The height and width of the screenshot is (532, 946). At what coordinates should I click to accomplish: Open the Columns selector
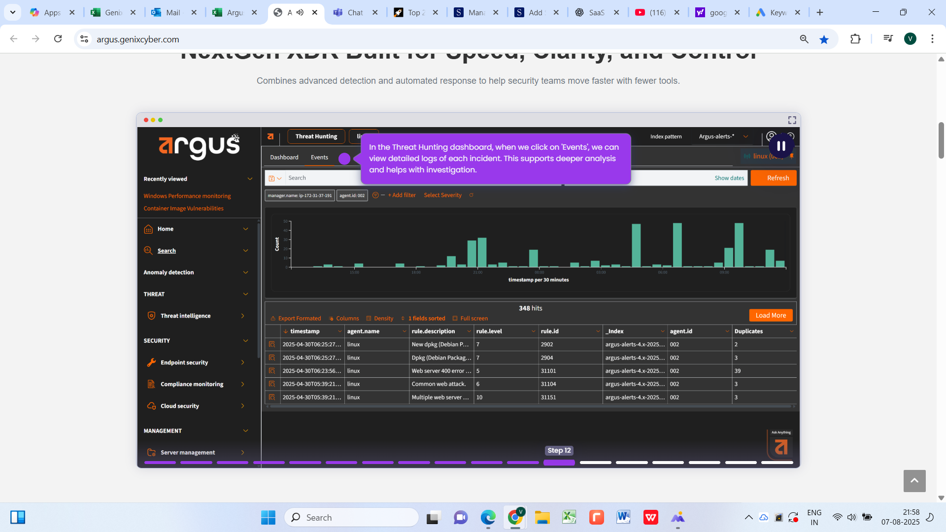tap(344, 319)
